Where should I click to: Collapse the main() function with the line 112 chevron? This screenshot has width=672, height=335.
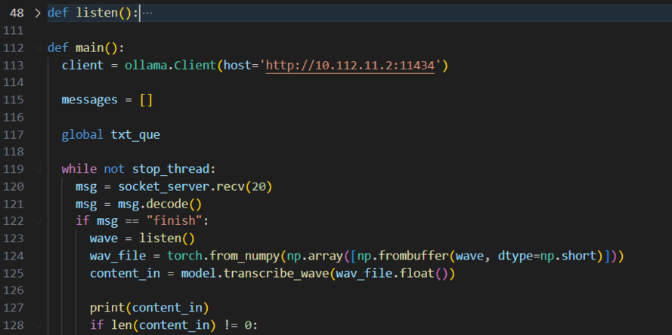tap(38, 48)
